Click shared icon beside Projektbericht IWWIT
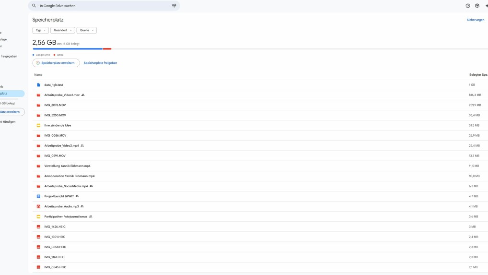The image size is (488, 275). pyautogui.click(x=77, y=196)
